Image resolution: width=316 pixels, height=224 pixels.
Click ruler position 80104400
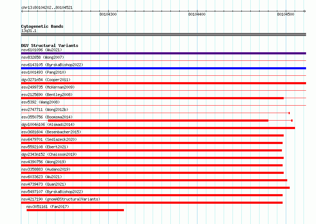click(197, 14)
